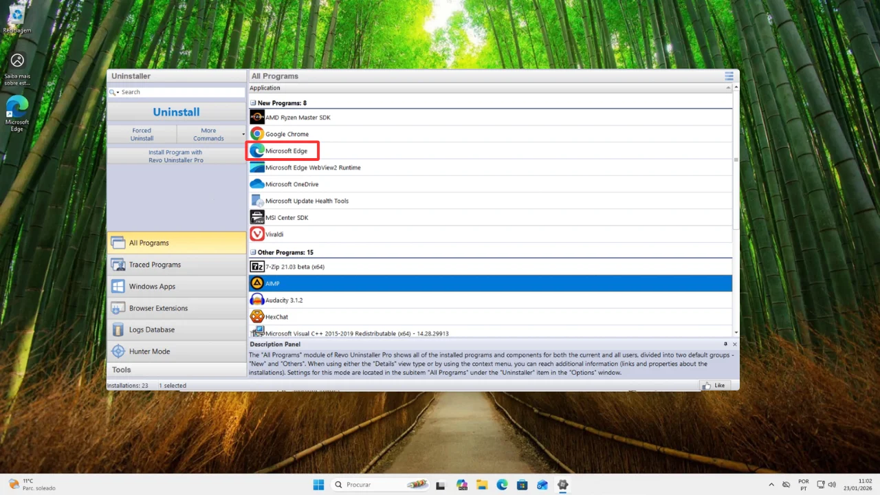This screenshot has width=880, height=495.
Task: Select MSI Center SDK entry
Action: [x=490, y=217]
